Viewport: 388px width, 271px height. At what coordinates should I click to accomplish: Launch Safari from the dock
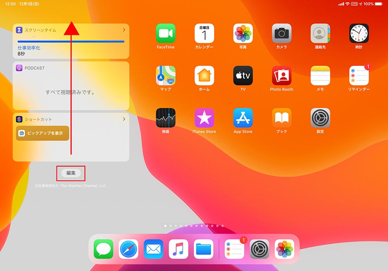point(128,249)
